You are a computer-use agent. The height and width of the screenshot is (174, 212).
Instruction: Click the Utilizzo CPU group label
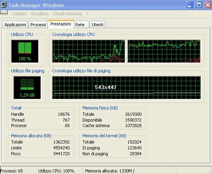[x=22, y=34]
